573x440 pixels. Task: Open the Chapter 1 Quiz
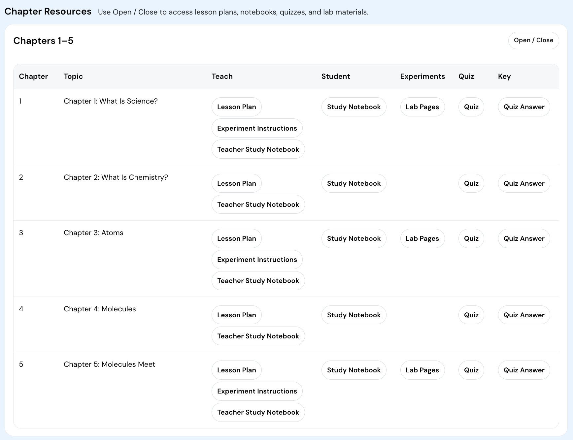click(x=471, y=107)
